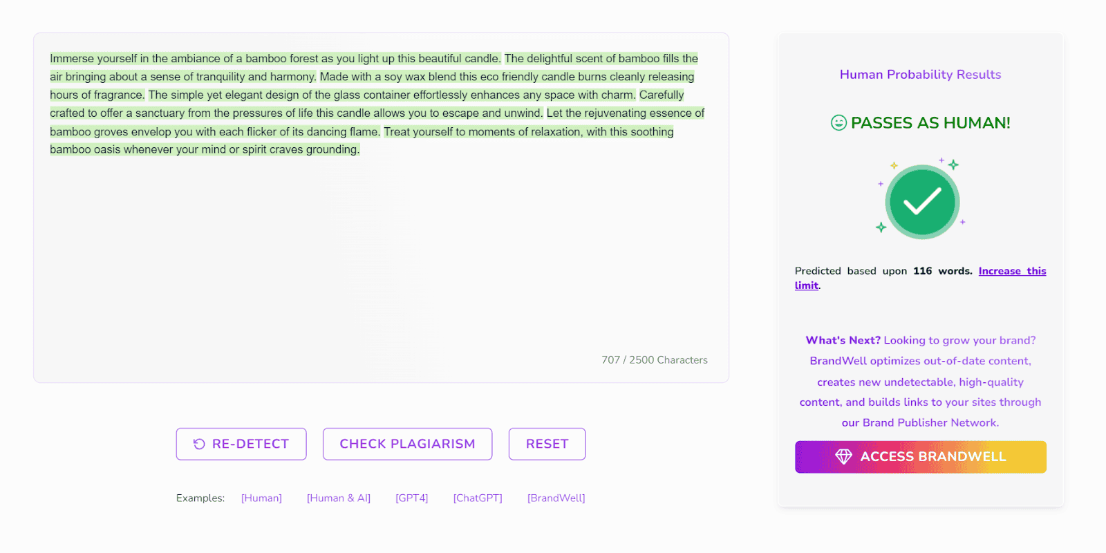Click the 707 / 2500 Characters counter
The width and height of the screenshot is (1106, 553).
654,360
